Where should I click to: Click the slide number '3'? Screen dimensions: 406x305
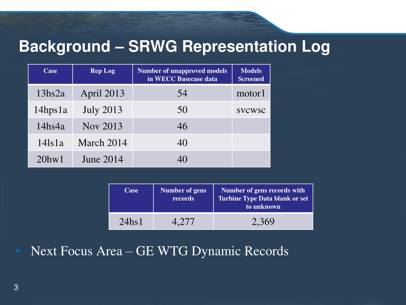pyautogui.click(x=16, y=288)
